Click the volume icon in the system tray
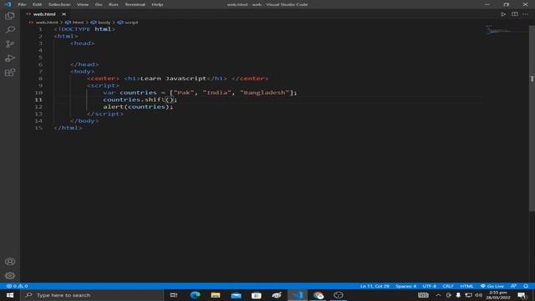This screenshot has width=535, height=301. pyautogui.click(x=479, y=295)
